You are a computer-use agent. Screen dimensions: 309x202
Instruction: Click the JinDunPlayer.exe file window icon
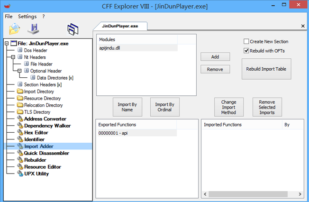(14, 43)
